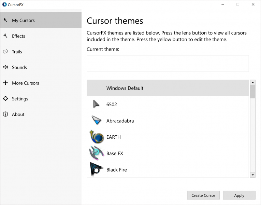Viewport: 261px width, 205px height.
Task: Open the More Cursors page
Action: 41,83
